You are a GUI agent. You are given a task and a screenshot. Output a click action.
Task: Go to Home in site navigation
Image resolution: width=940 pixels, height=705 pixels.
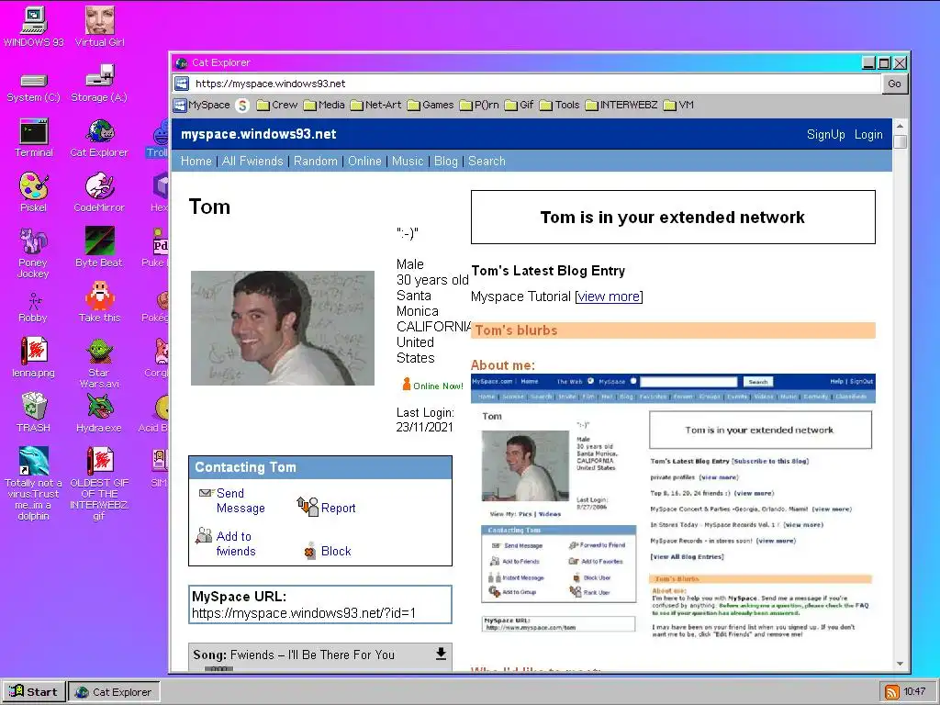point(196,162)
